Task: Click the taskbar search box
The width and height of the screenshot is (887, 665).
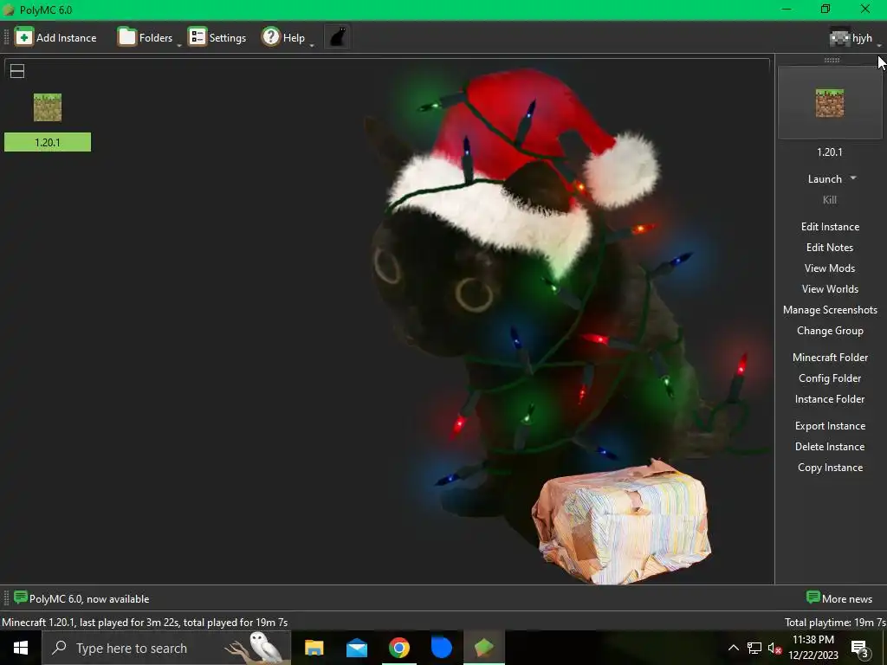Action: (167, 648)
